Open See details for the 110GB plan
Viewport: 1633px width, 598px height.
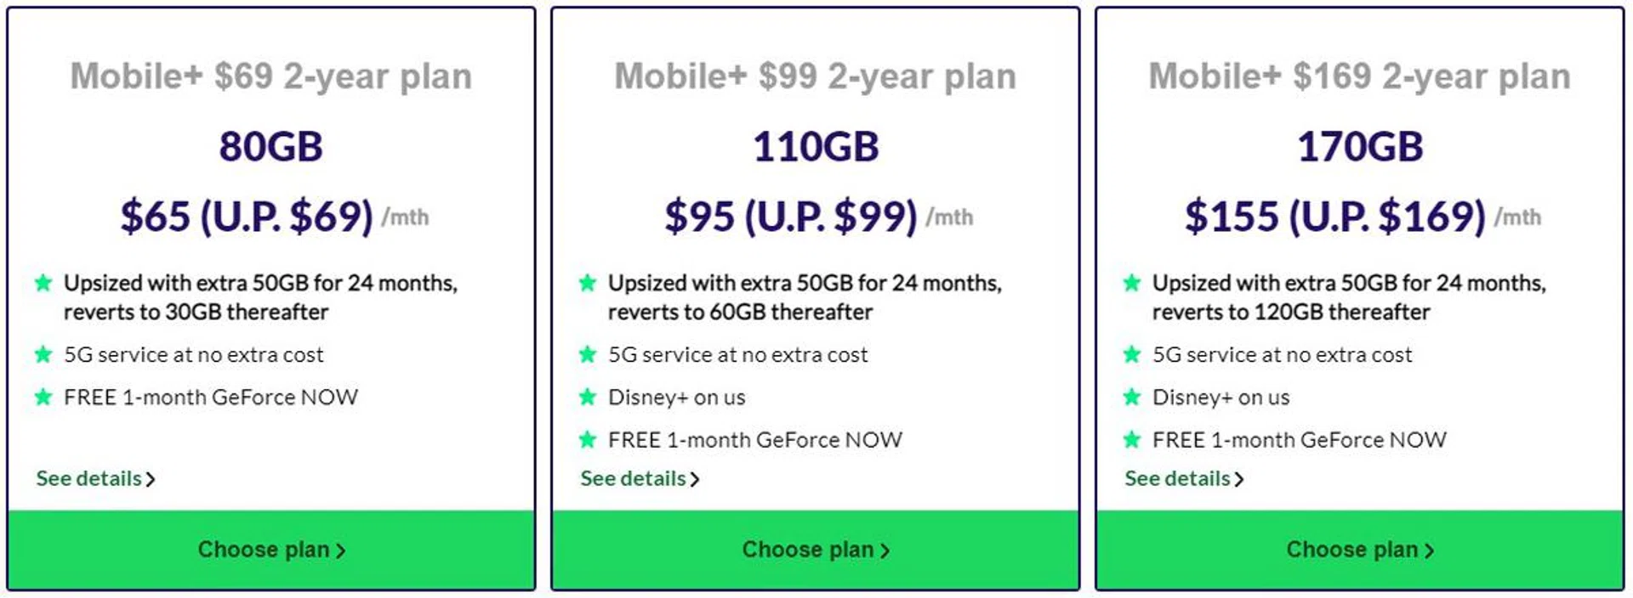(x=633, y=478)
